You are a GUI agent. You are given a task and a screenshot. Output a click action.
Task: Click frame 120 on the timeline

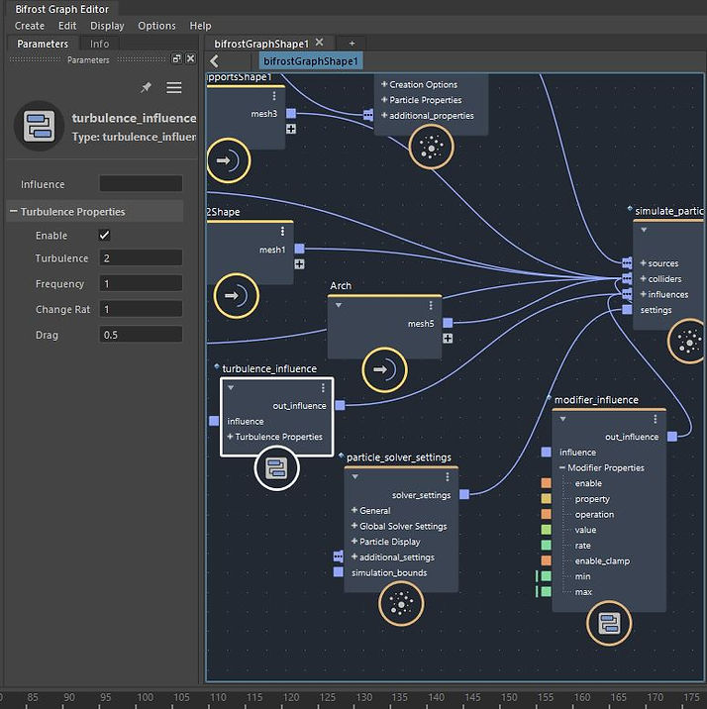(x=291, y=697)
